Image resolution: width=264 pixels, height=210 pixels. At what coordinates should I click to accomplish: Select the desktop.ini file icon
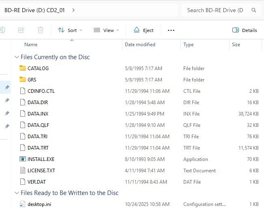(x=23, y=204)
